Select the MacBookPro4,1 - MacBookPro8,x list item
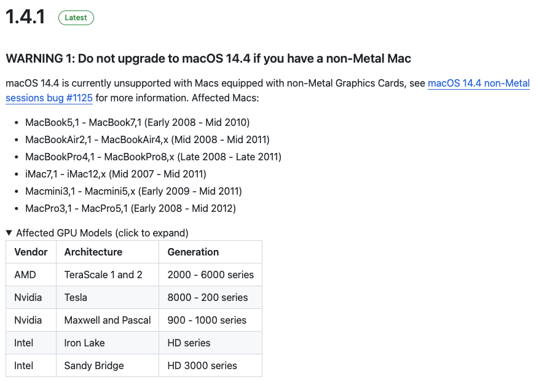 pyautogui.click(x=153, y=157)
